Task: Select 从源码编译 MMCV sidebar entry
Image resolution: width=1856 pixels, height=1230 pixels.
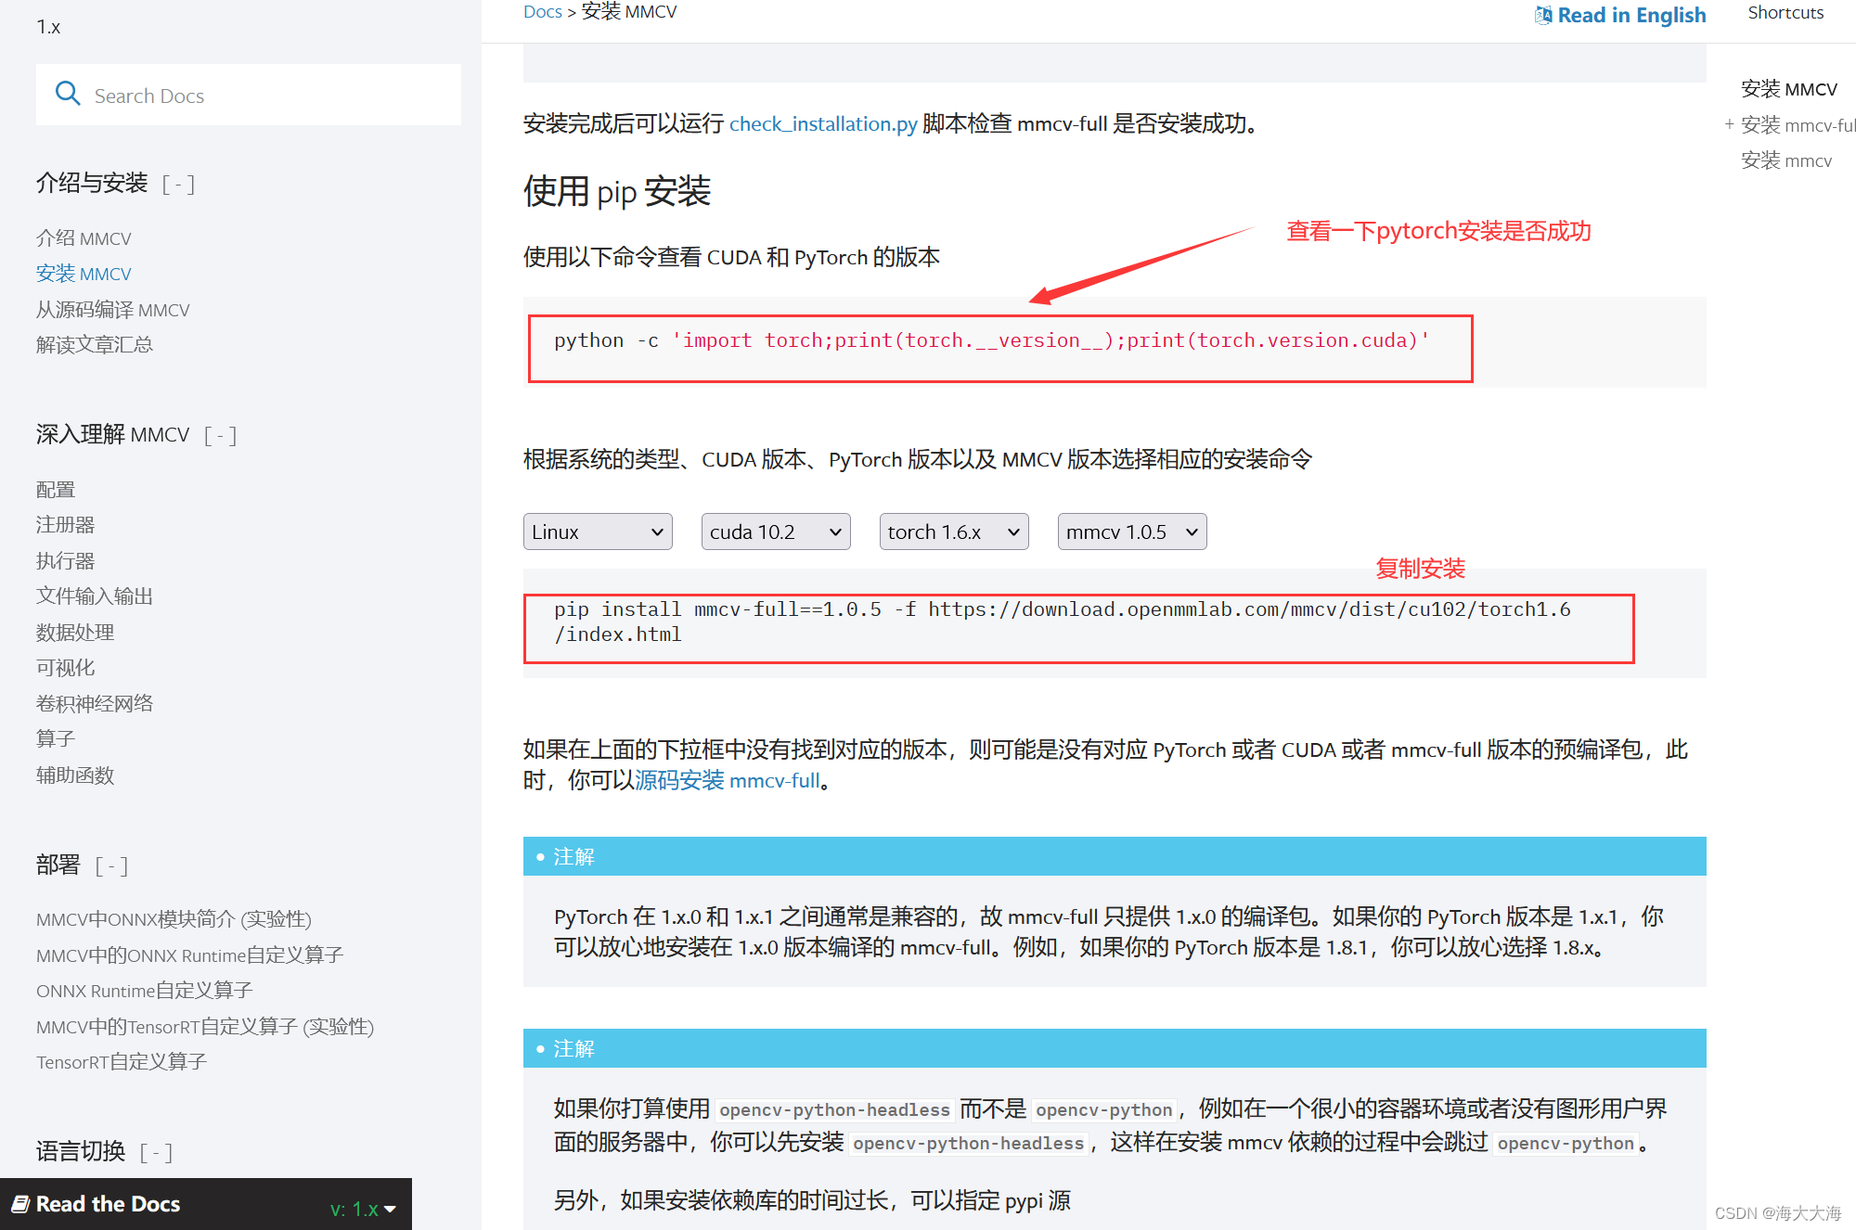Action: pyautogui.click(x=112, y=309)
